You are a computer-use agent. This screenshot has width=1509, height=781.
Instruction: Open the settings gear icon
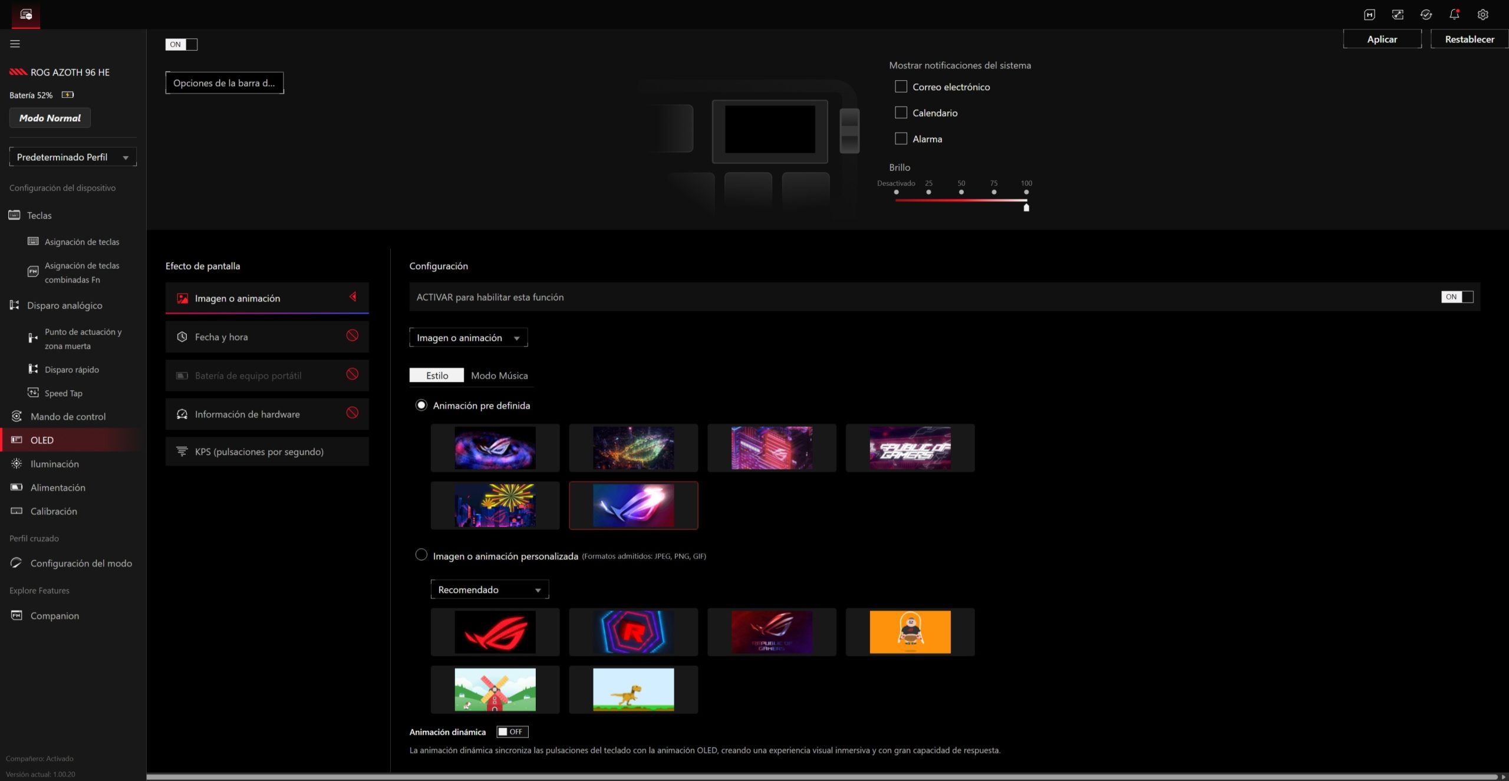(1482, 15)
